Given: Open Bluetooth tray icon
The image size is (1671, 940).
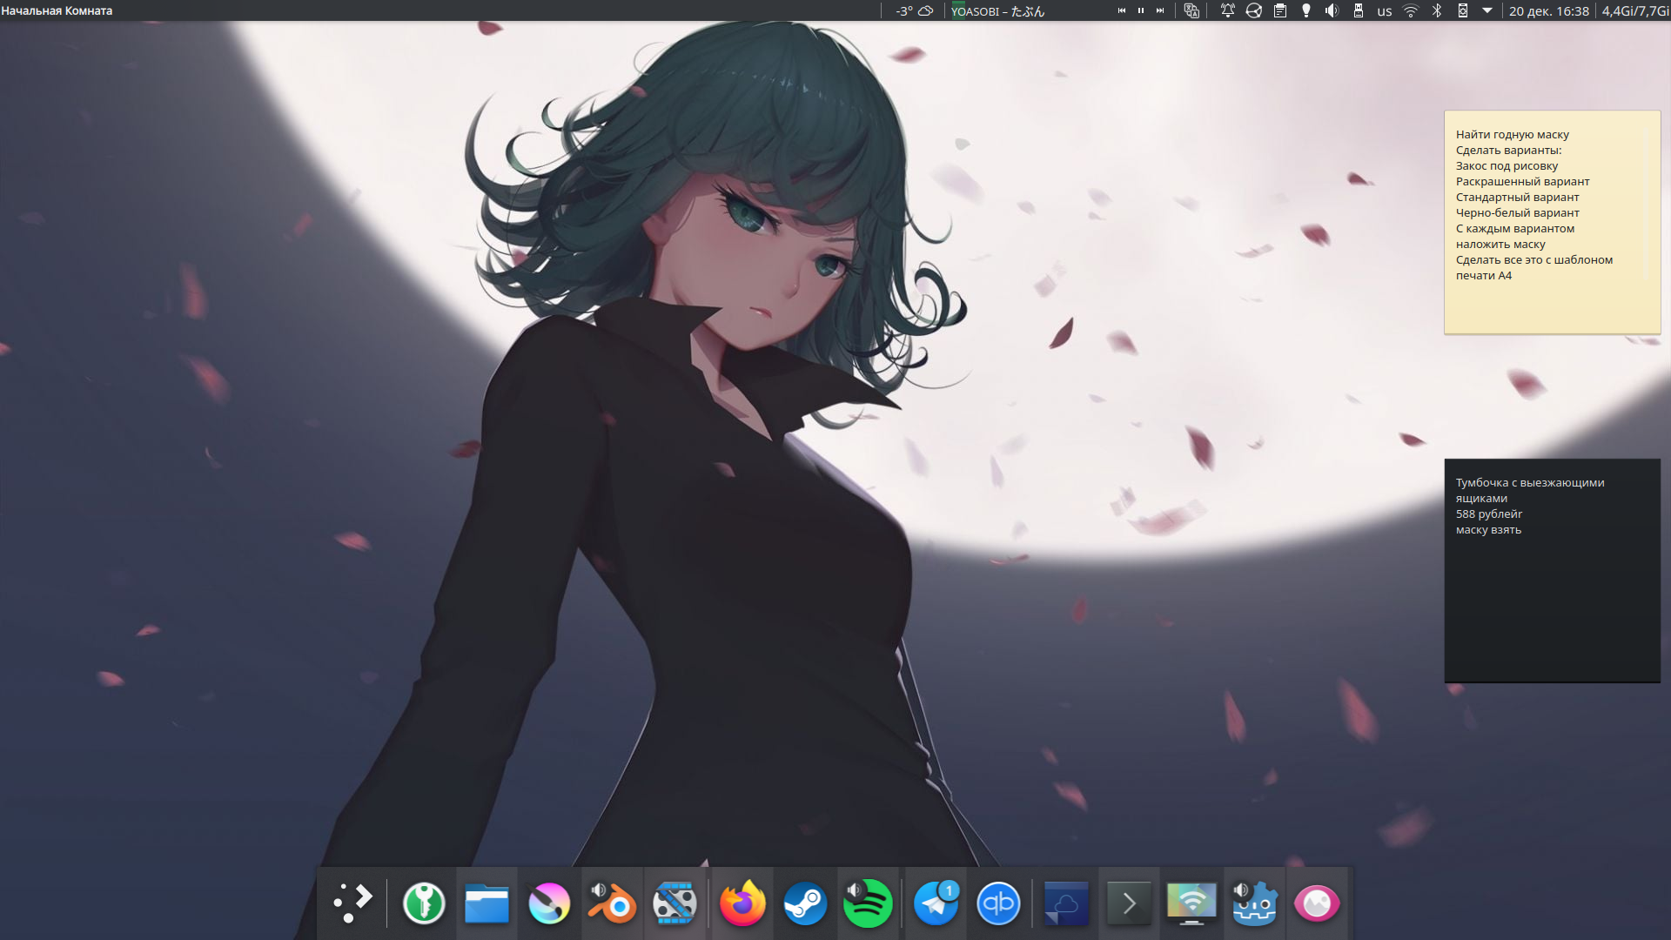Looking at the screenshot, I should pos(1437,10).
